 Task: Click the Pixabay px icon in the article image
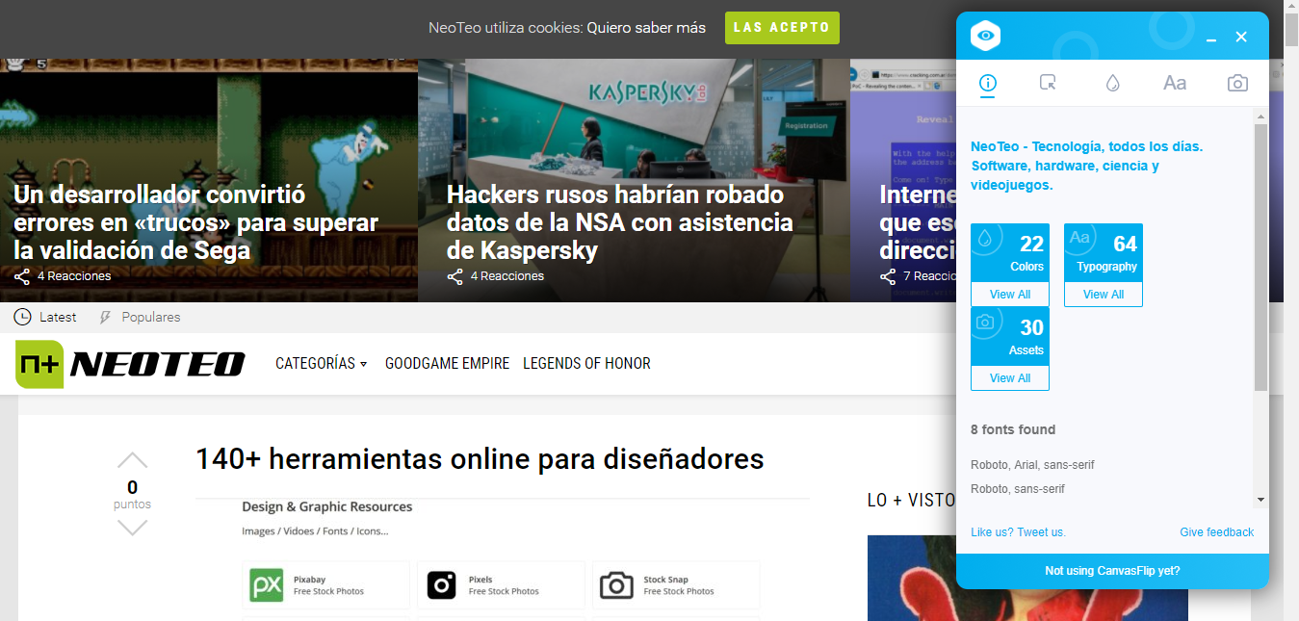[x=266, y=584]
